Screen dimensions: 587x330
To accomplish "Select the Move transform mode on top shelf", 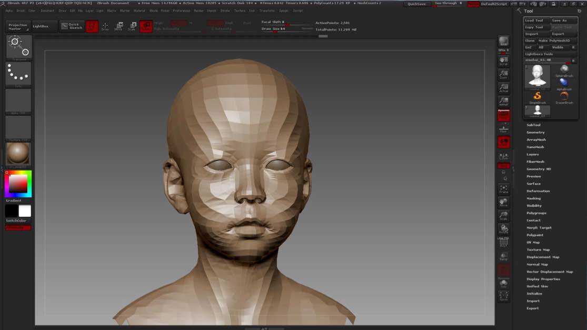I will [x=118, y=26].
